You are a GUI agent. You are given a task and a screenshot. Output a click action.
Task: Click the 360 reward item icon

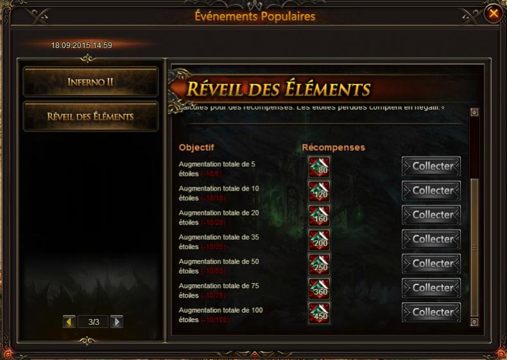[x=319, y=288]
